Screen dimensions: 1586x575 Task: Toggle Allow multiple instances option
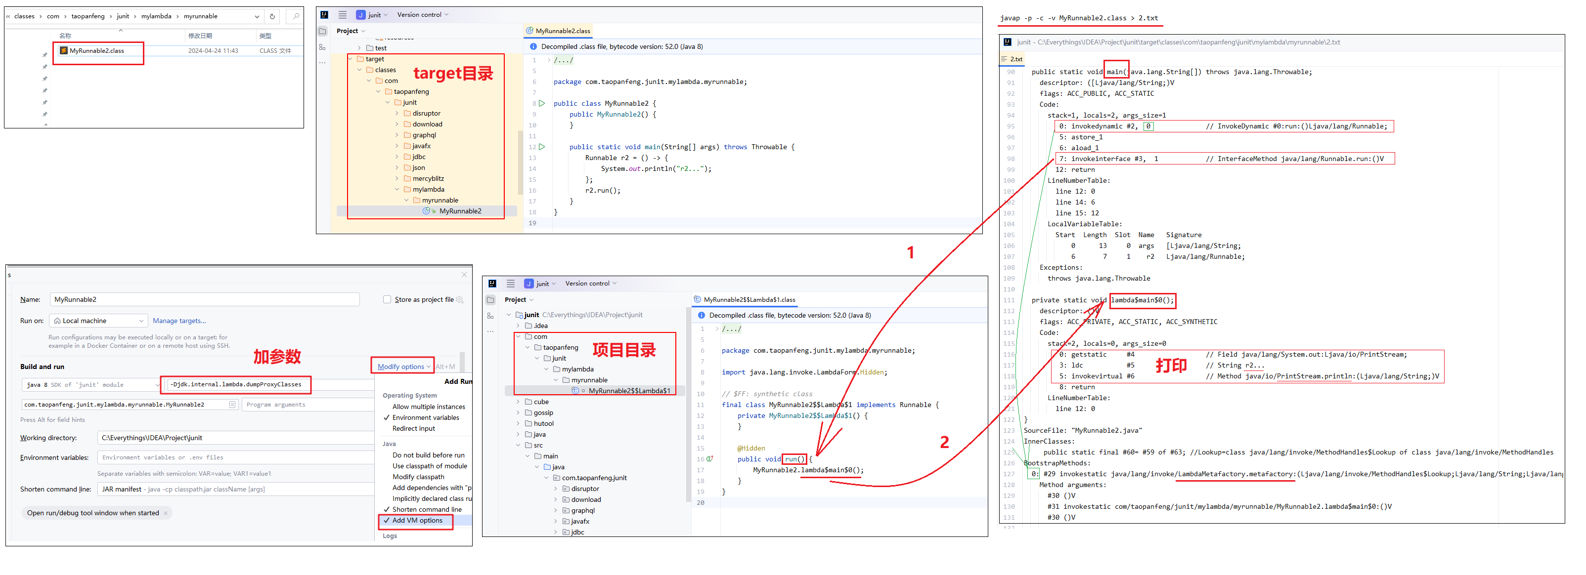coord(429,407)
